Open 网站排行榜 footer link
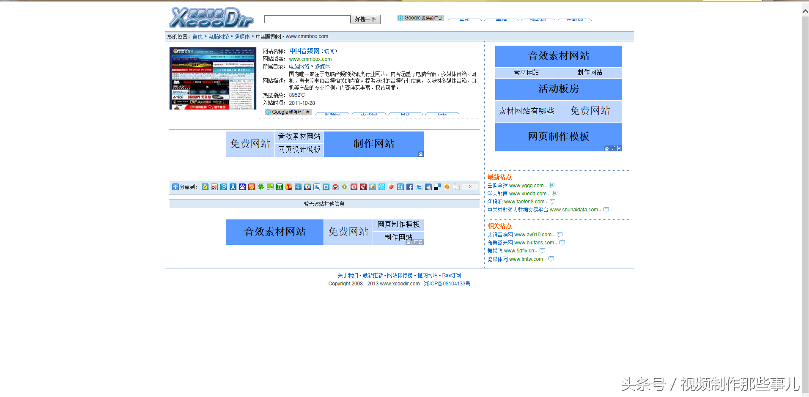 pos(400,275)
